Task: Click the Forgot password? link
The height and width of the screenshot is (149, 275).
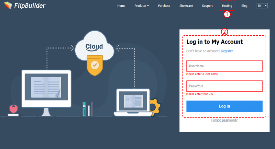Action: click(x=224, y=120)
